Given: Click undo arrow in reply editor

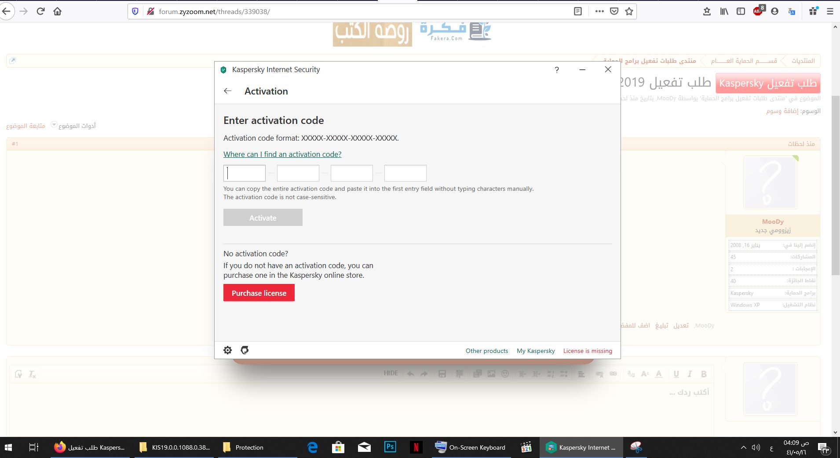Looking at the screenshot, I should pos(410,374).
